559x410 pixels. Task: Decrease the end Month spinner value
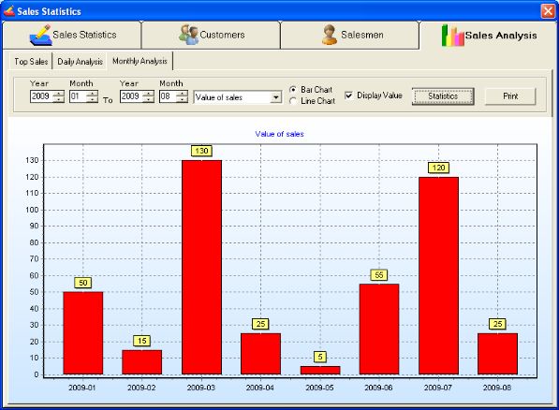click(182, 99)
